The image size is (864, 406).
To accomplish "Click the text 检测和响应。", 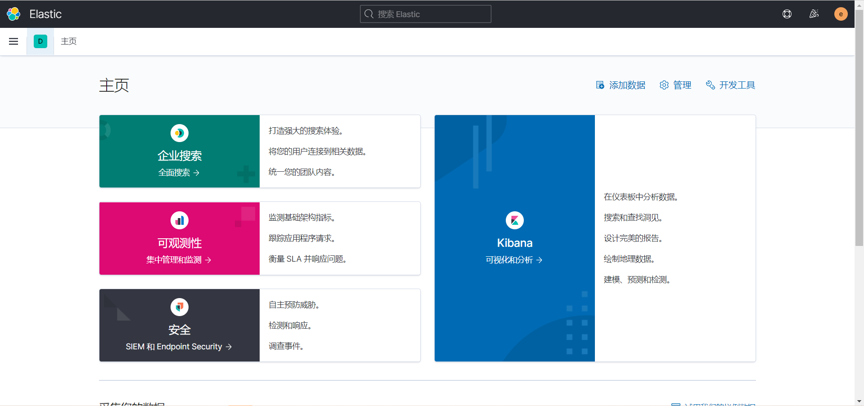I will (291, 326).
